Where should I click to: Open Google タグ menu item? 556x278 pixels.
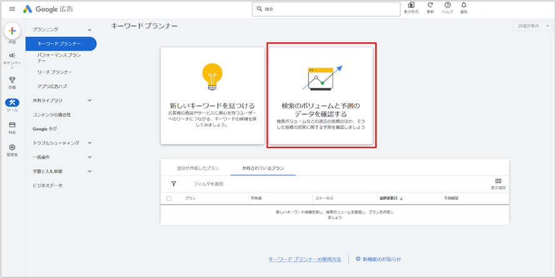[x=45, y=129]
